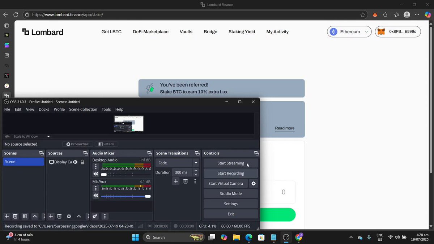Open Mic/Aux three-dot options

pyautogui.click(x=96, y=188)
